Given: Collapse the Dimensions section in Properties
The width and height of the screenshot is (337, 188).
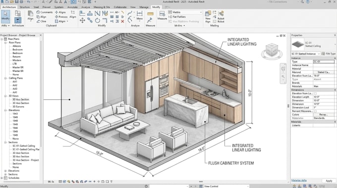Looking at the screenshot, I should coord(335,90).
